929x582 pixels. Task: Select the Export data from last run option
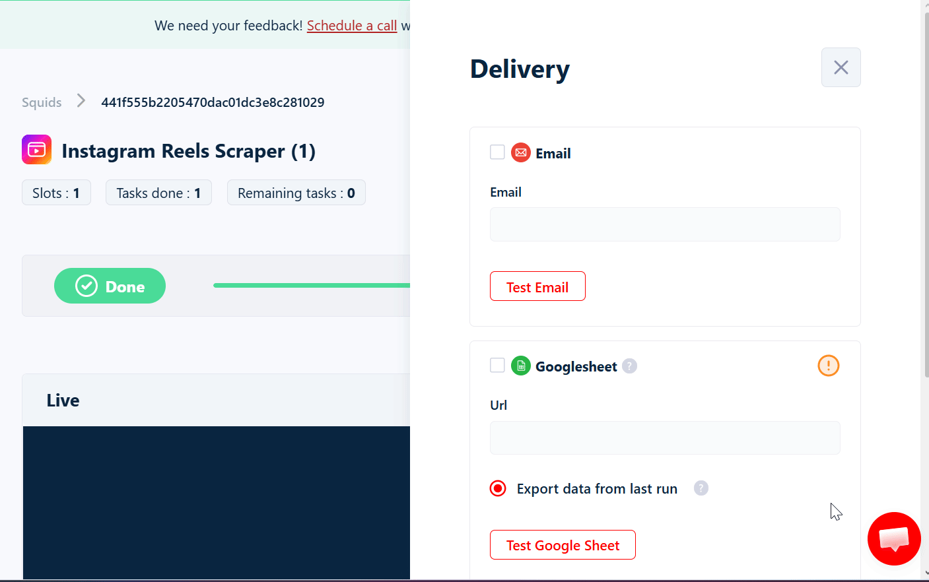[498, 488]
